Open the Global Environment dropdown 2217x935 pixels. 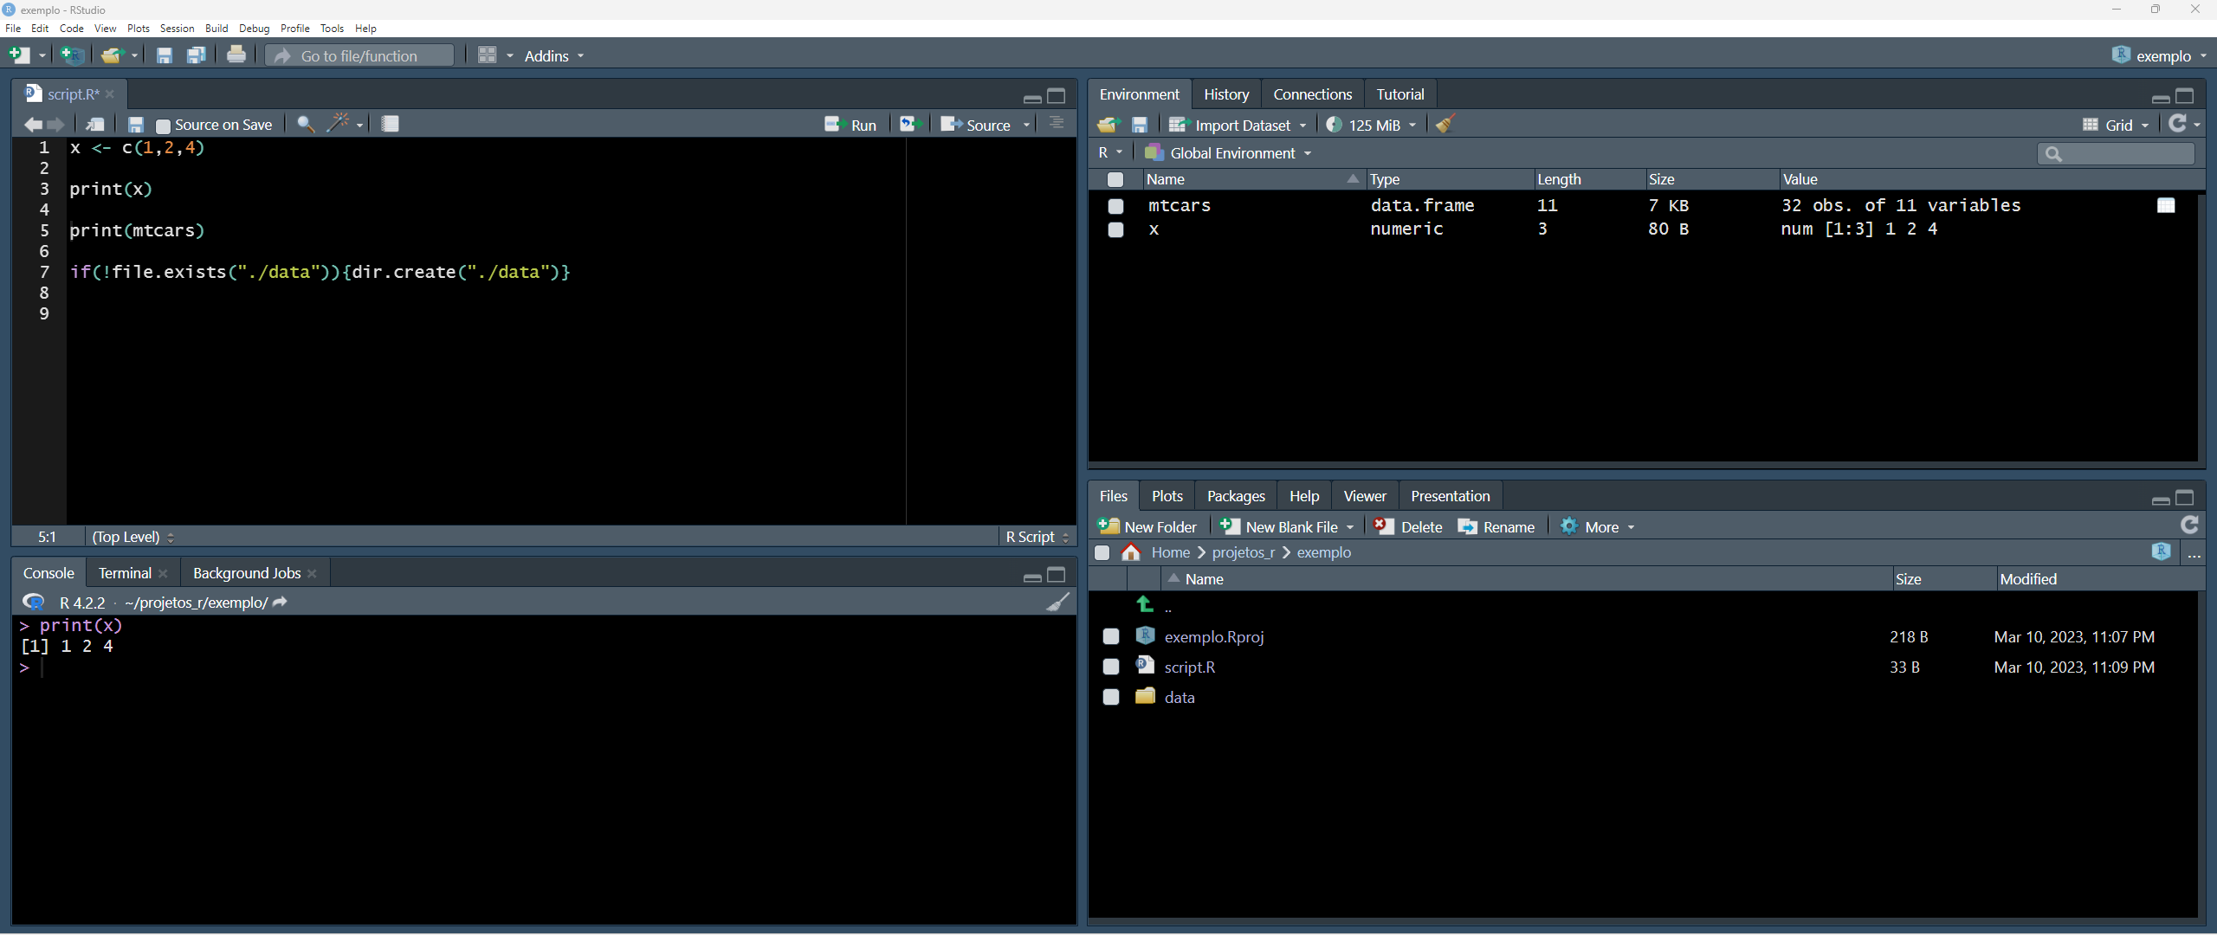(1228, 153)
